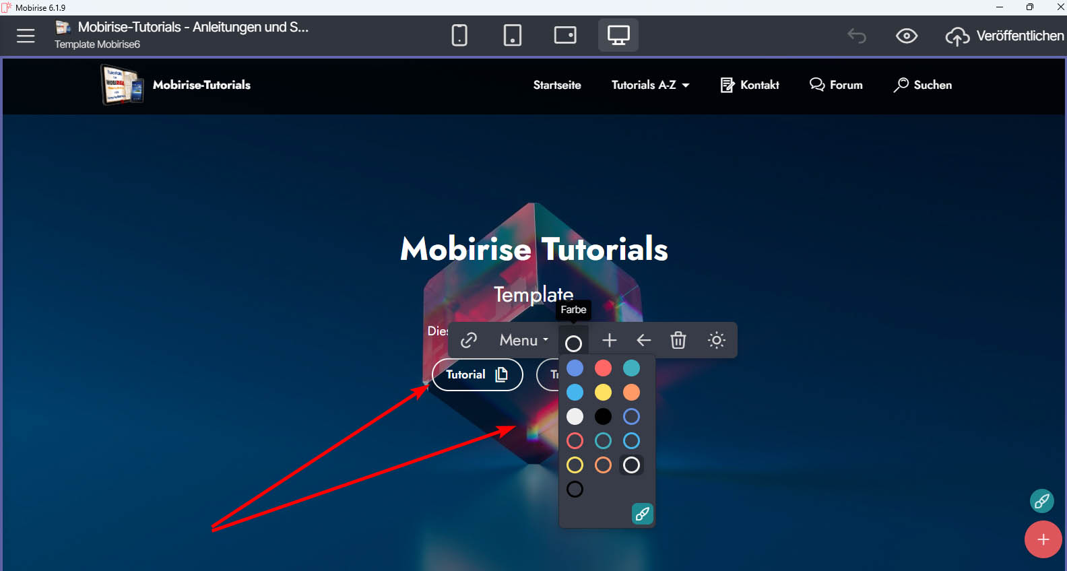1067x571 pixels.
Task: Pick the solid black color swatch
Action: click(603, 416)
